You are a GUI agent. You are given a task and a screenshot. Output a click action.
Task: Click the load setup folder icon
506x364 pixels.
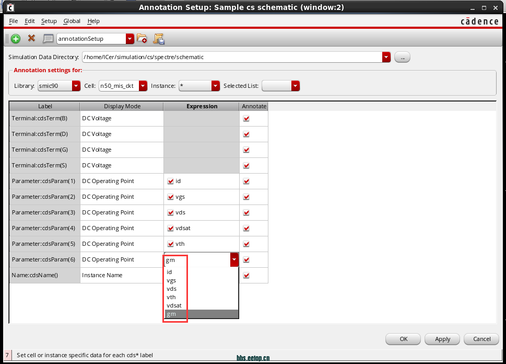pyautogui.click(x=142, y=39)
